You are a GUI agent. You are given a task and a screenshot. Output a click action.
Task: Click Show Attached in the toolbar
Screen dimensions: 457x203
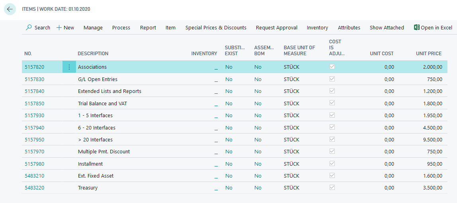pos(387,27)
